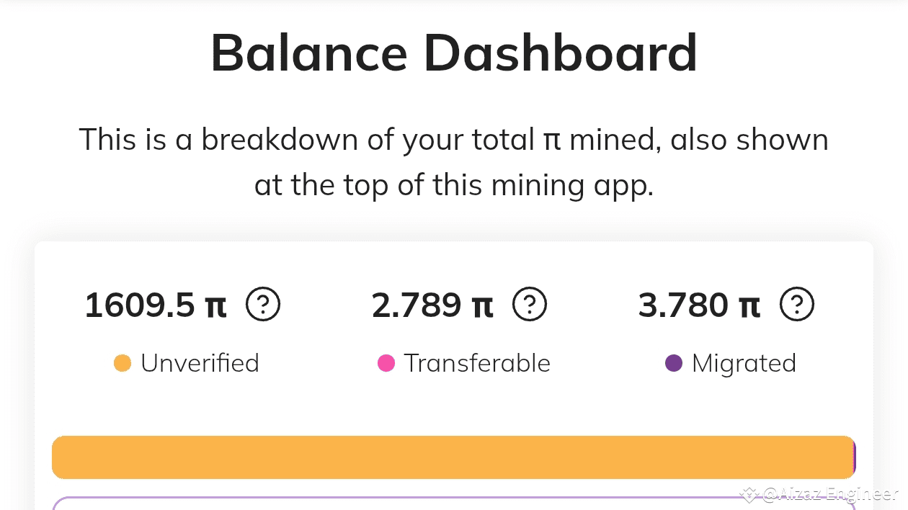Open help for the 2.789 π balance
This screenshot has height=510, width=908.
point(530,305)
